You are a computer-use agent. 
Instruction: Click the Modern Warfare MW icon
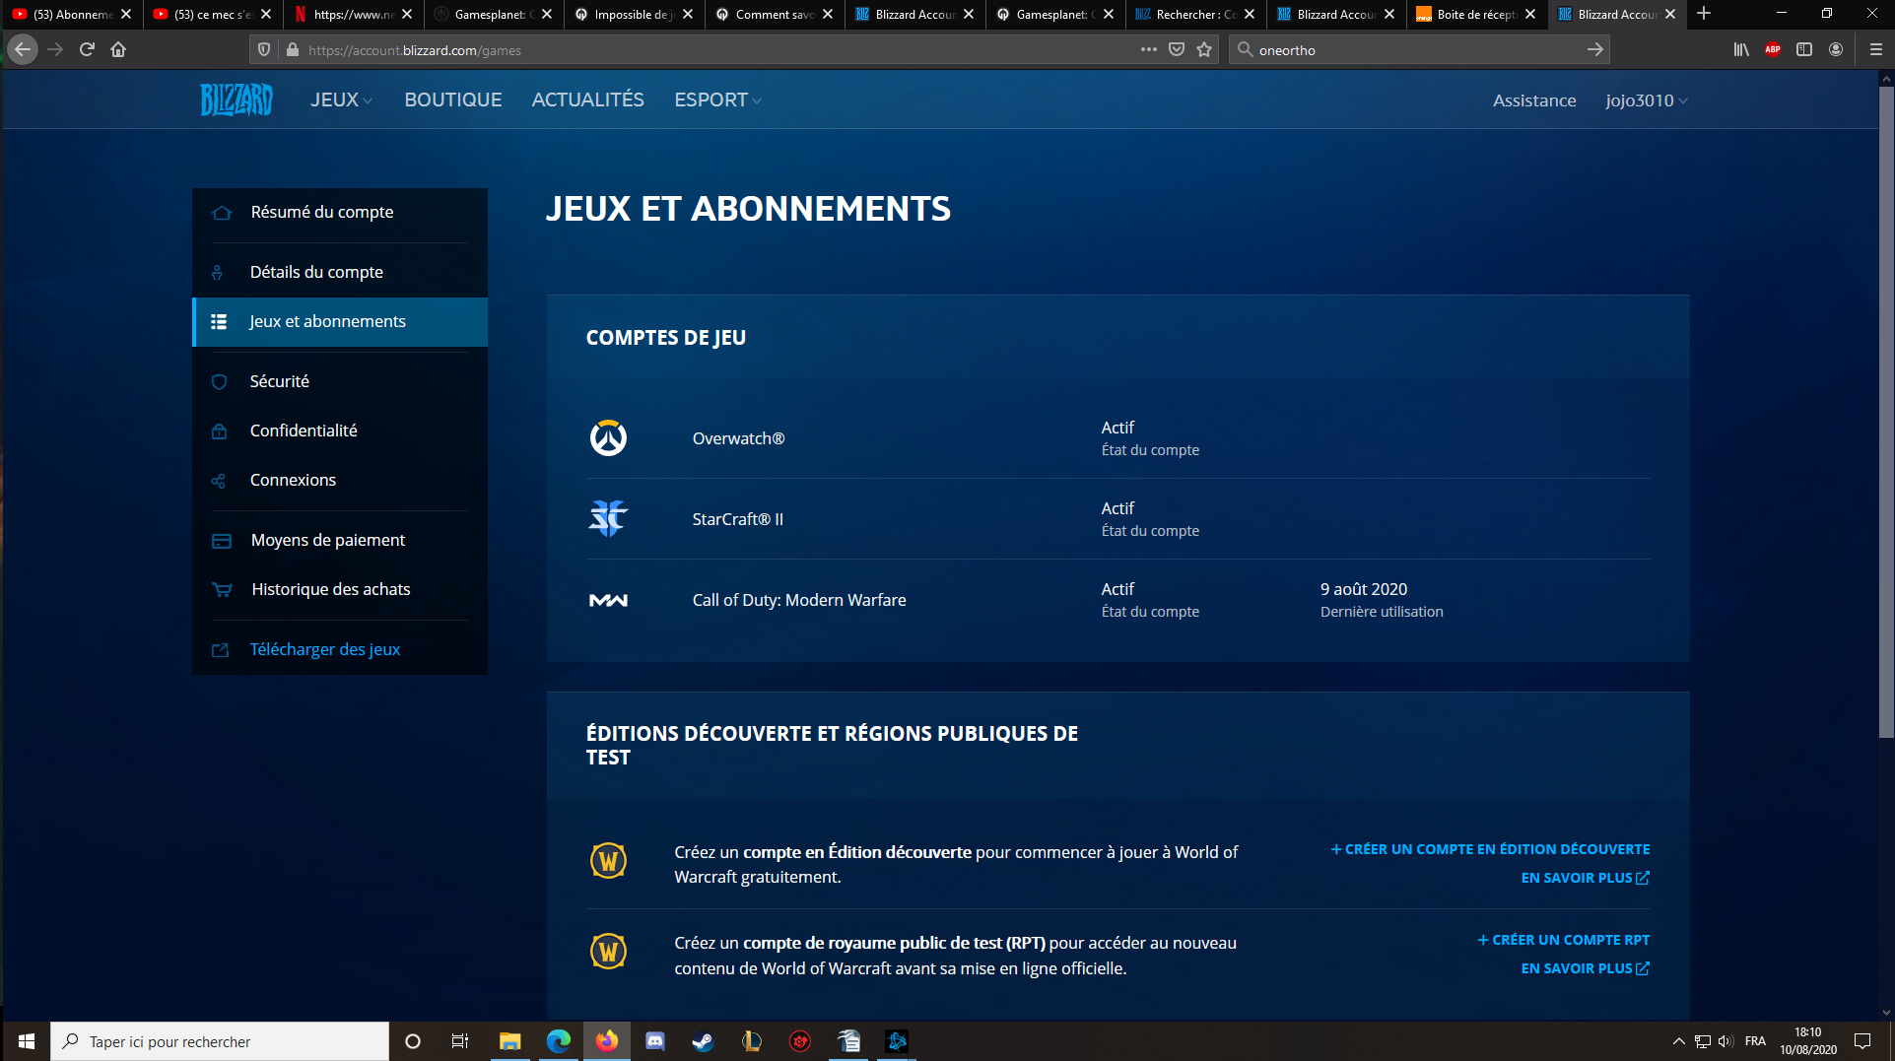click(x=608, y=600)
